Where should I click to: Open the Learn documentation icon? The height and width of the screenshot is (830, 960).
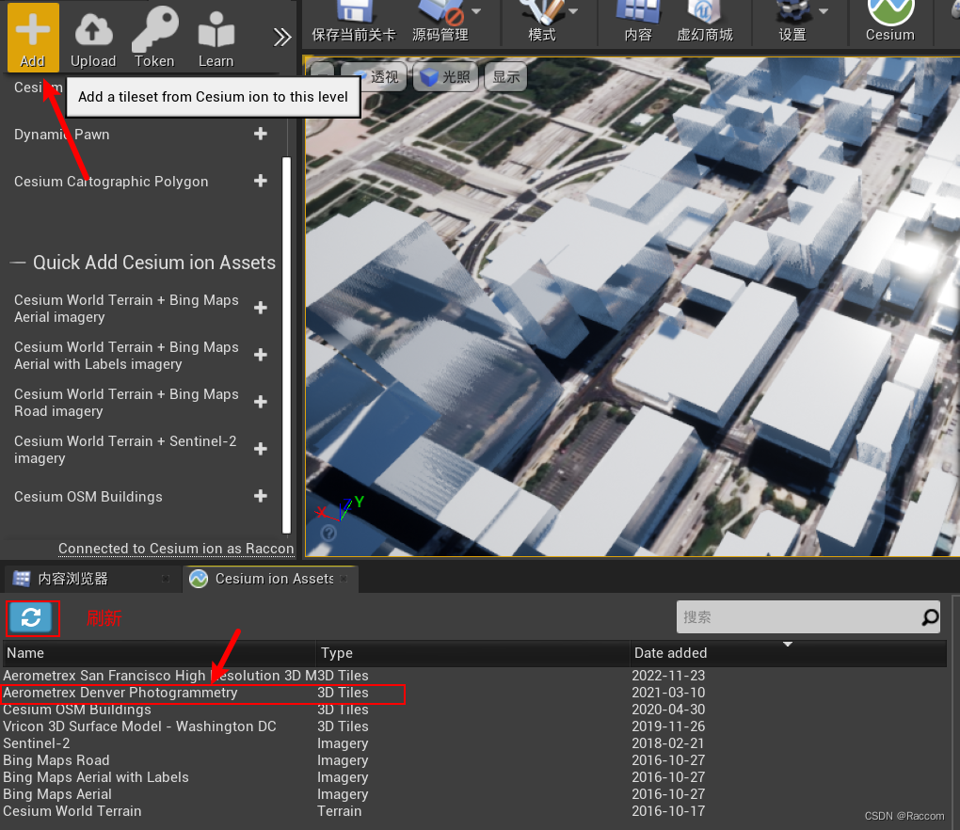[216, 38]
